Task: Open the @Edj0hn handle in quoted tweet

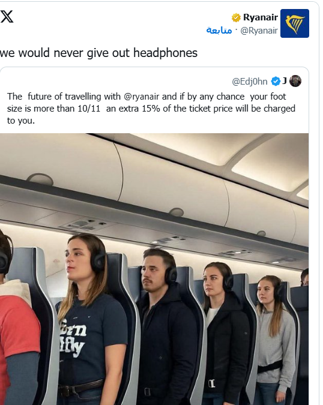Action: (250, 82)
